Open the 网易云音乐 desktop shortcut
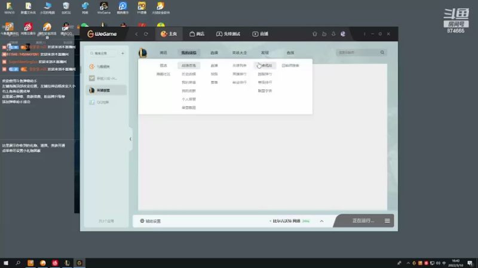478x268 pixels. [28, 29]
